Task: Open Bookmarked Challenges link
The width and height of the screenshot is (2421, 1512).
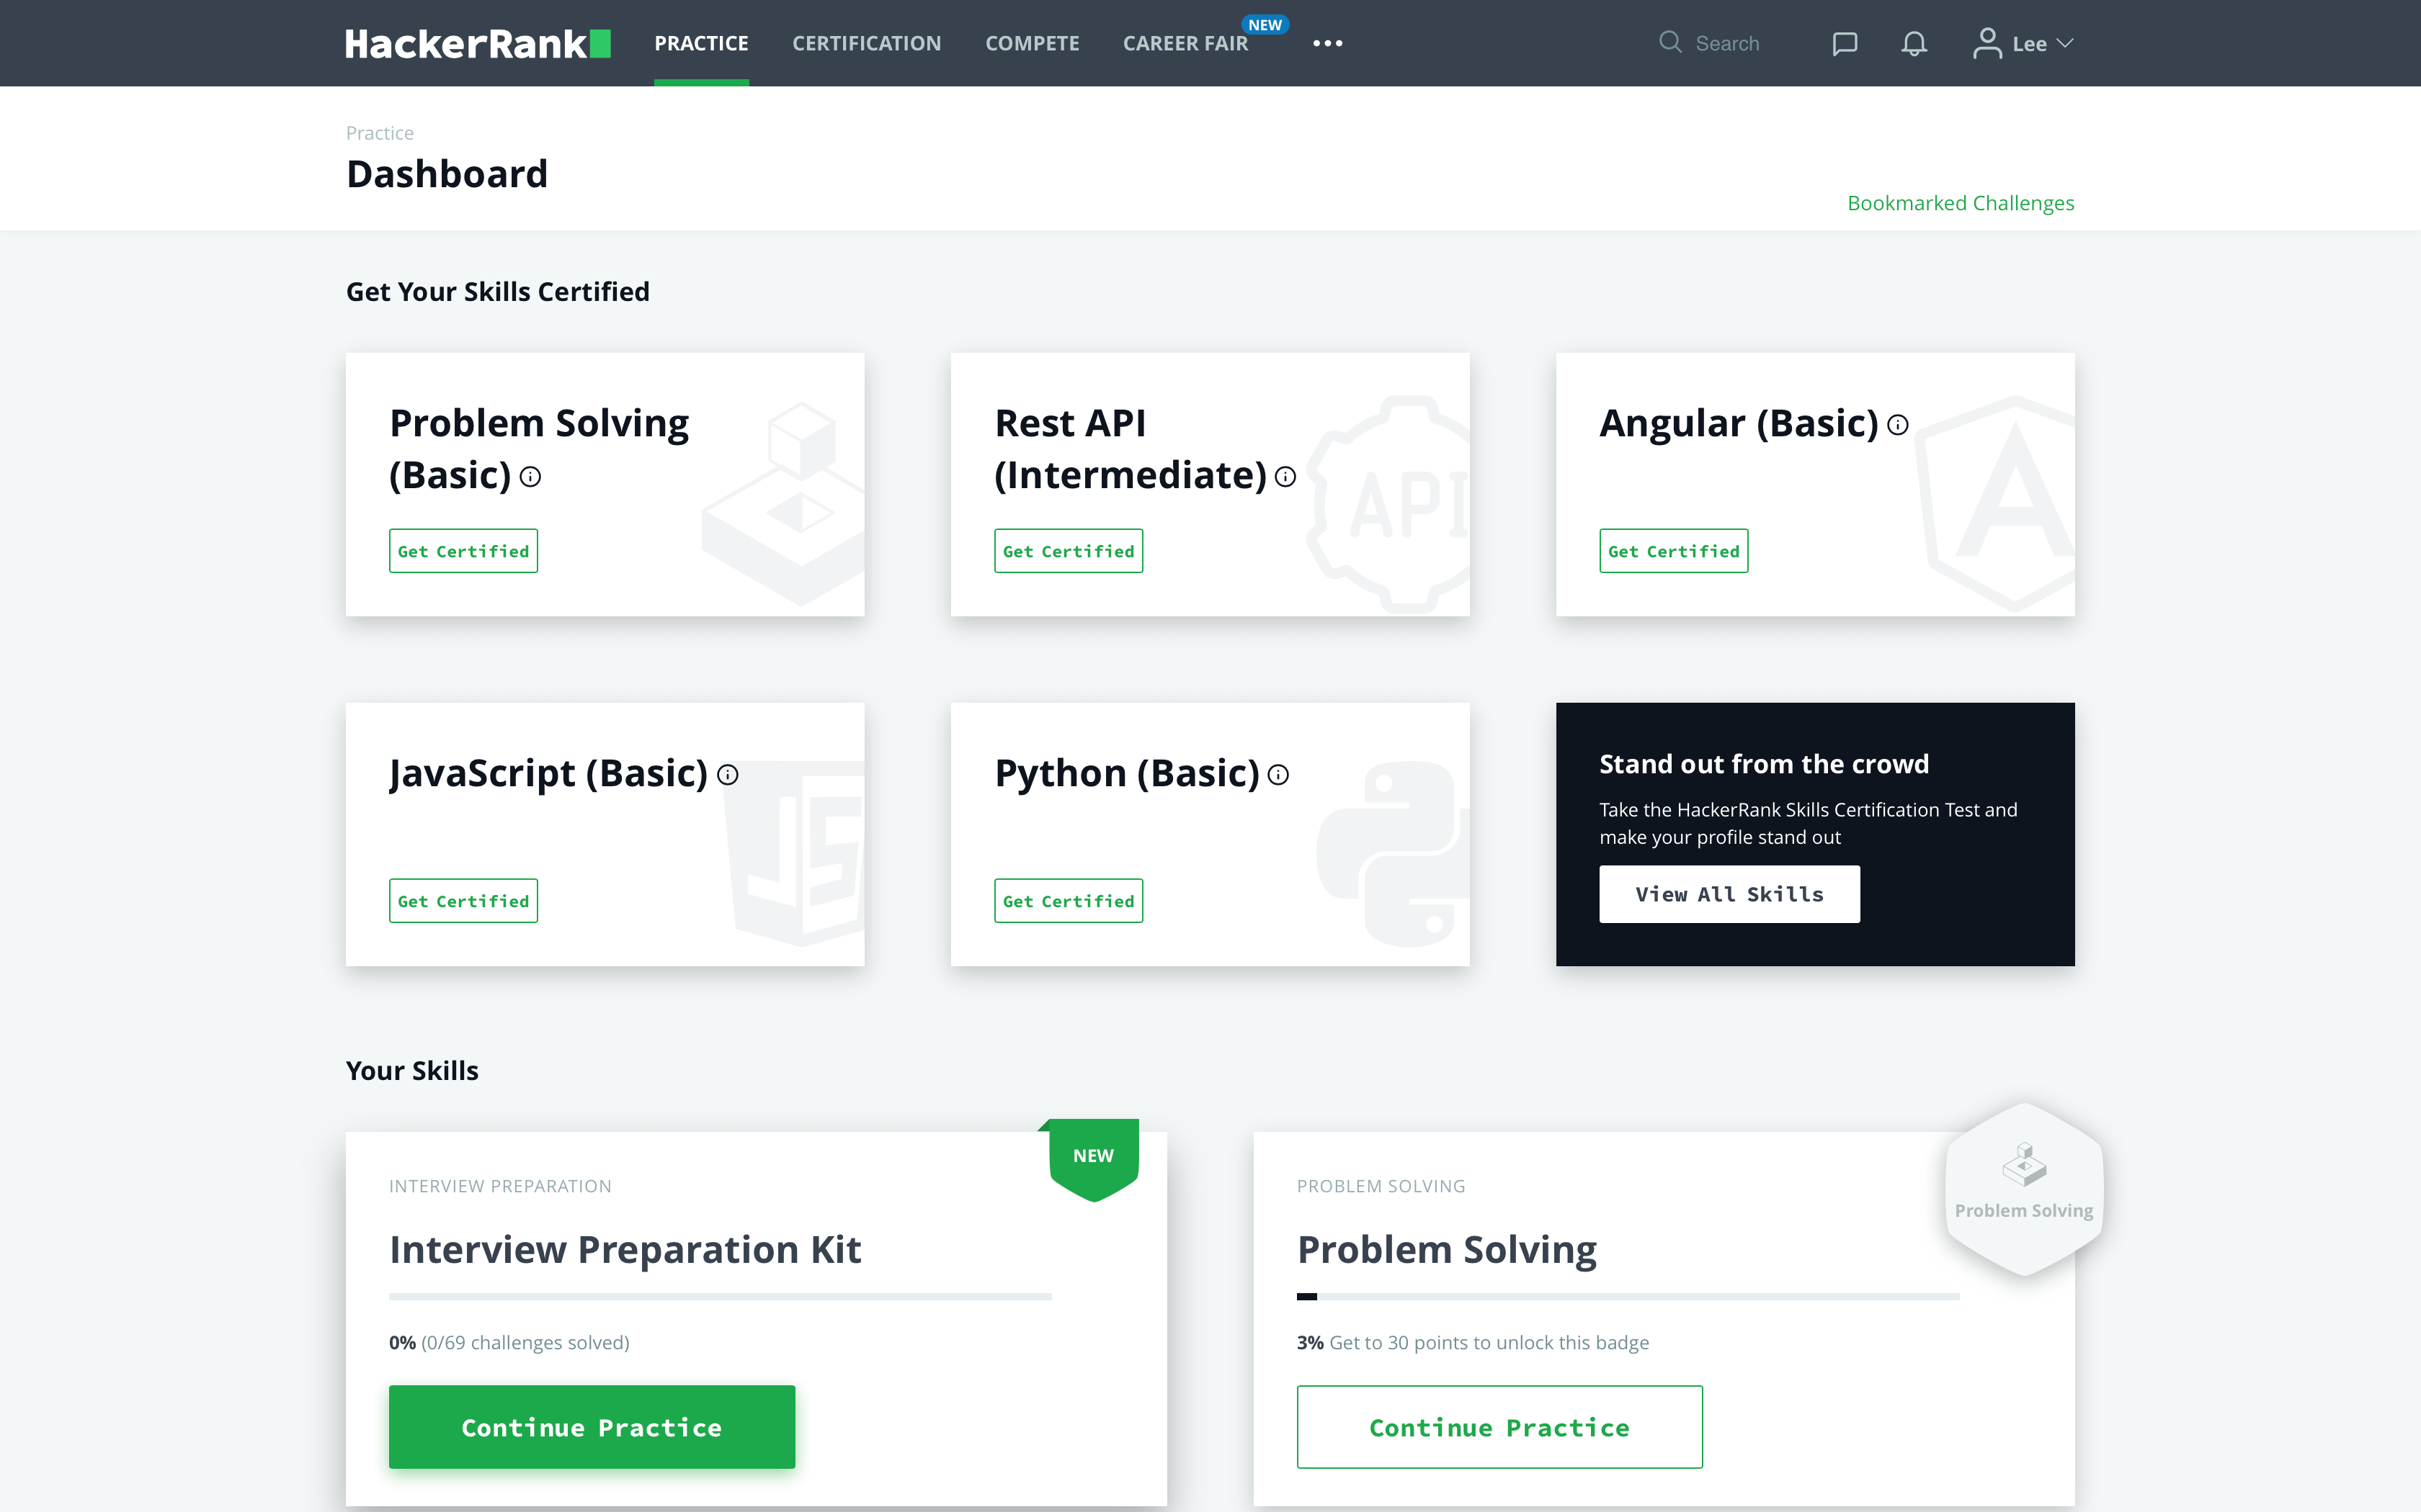Action: (x=1961, y=203)
